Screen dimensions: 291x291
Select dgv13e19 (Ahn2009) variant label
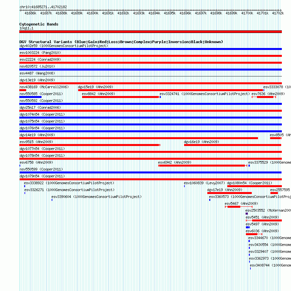coord(37,80)
